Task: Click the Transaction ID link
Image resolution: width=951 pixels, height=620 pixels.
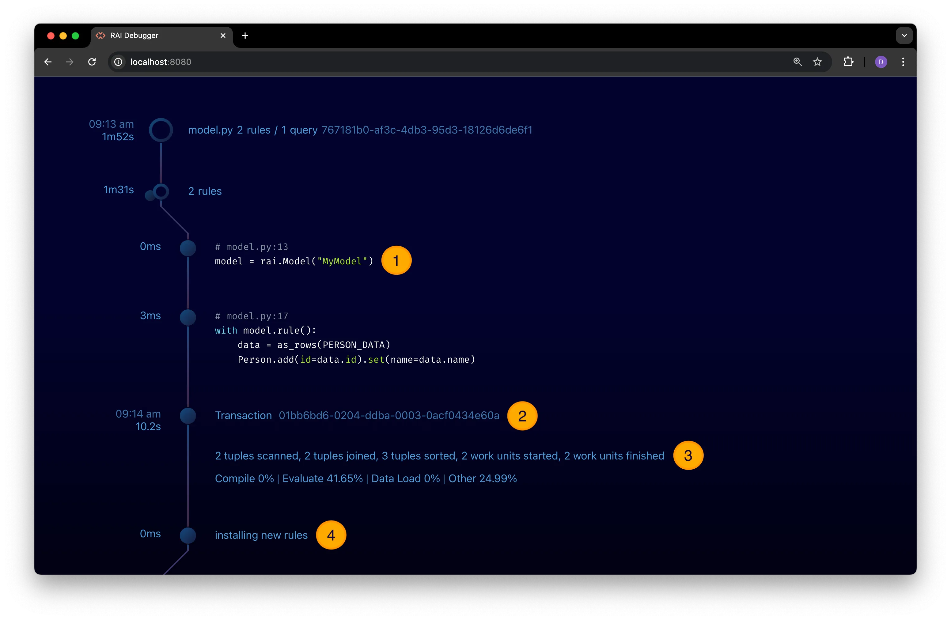Action: 389,415
